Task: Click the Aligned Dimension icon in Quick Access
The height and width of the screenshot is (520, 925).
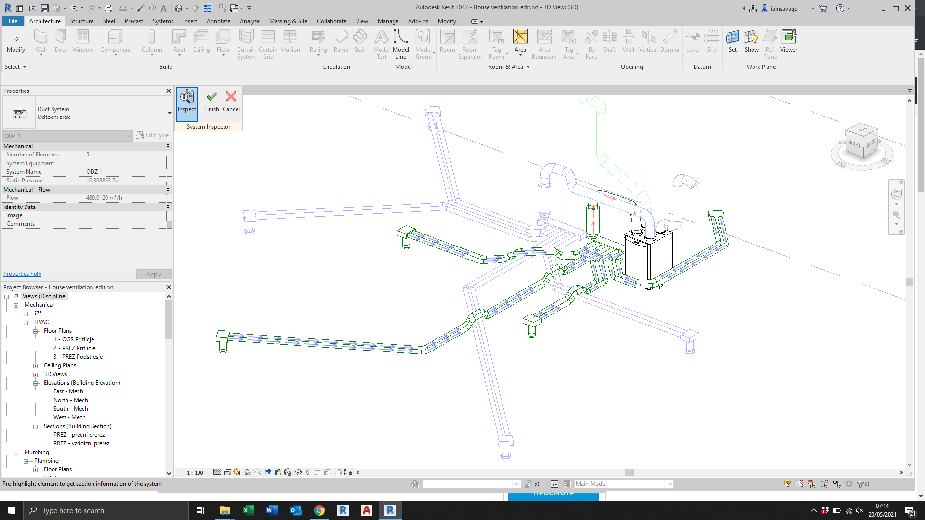Action: 141,8
